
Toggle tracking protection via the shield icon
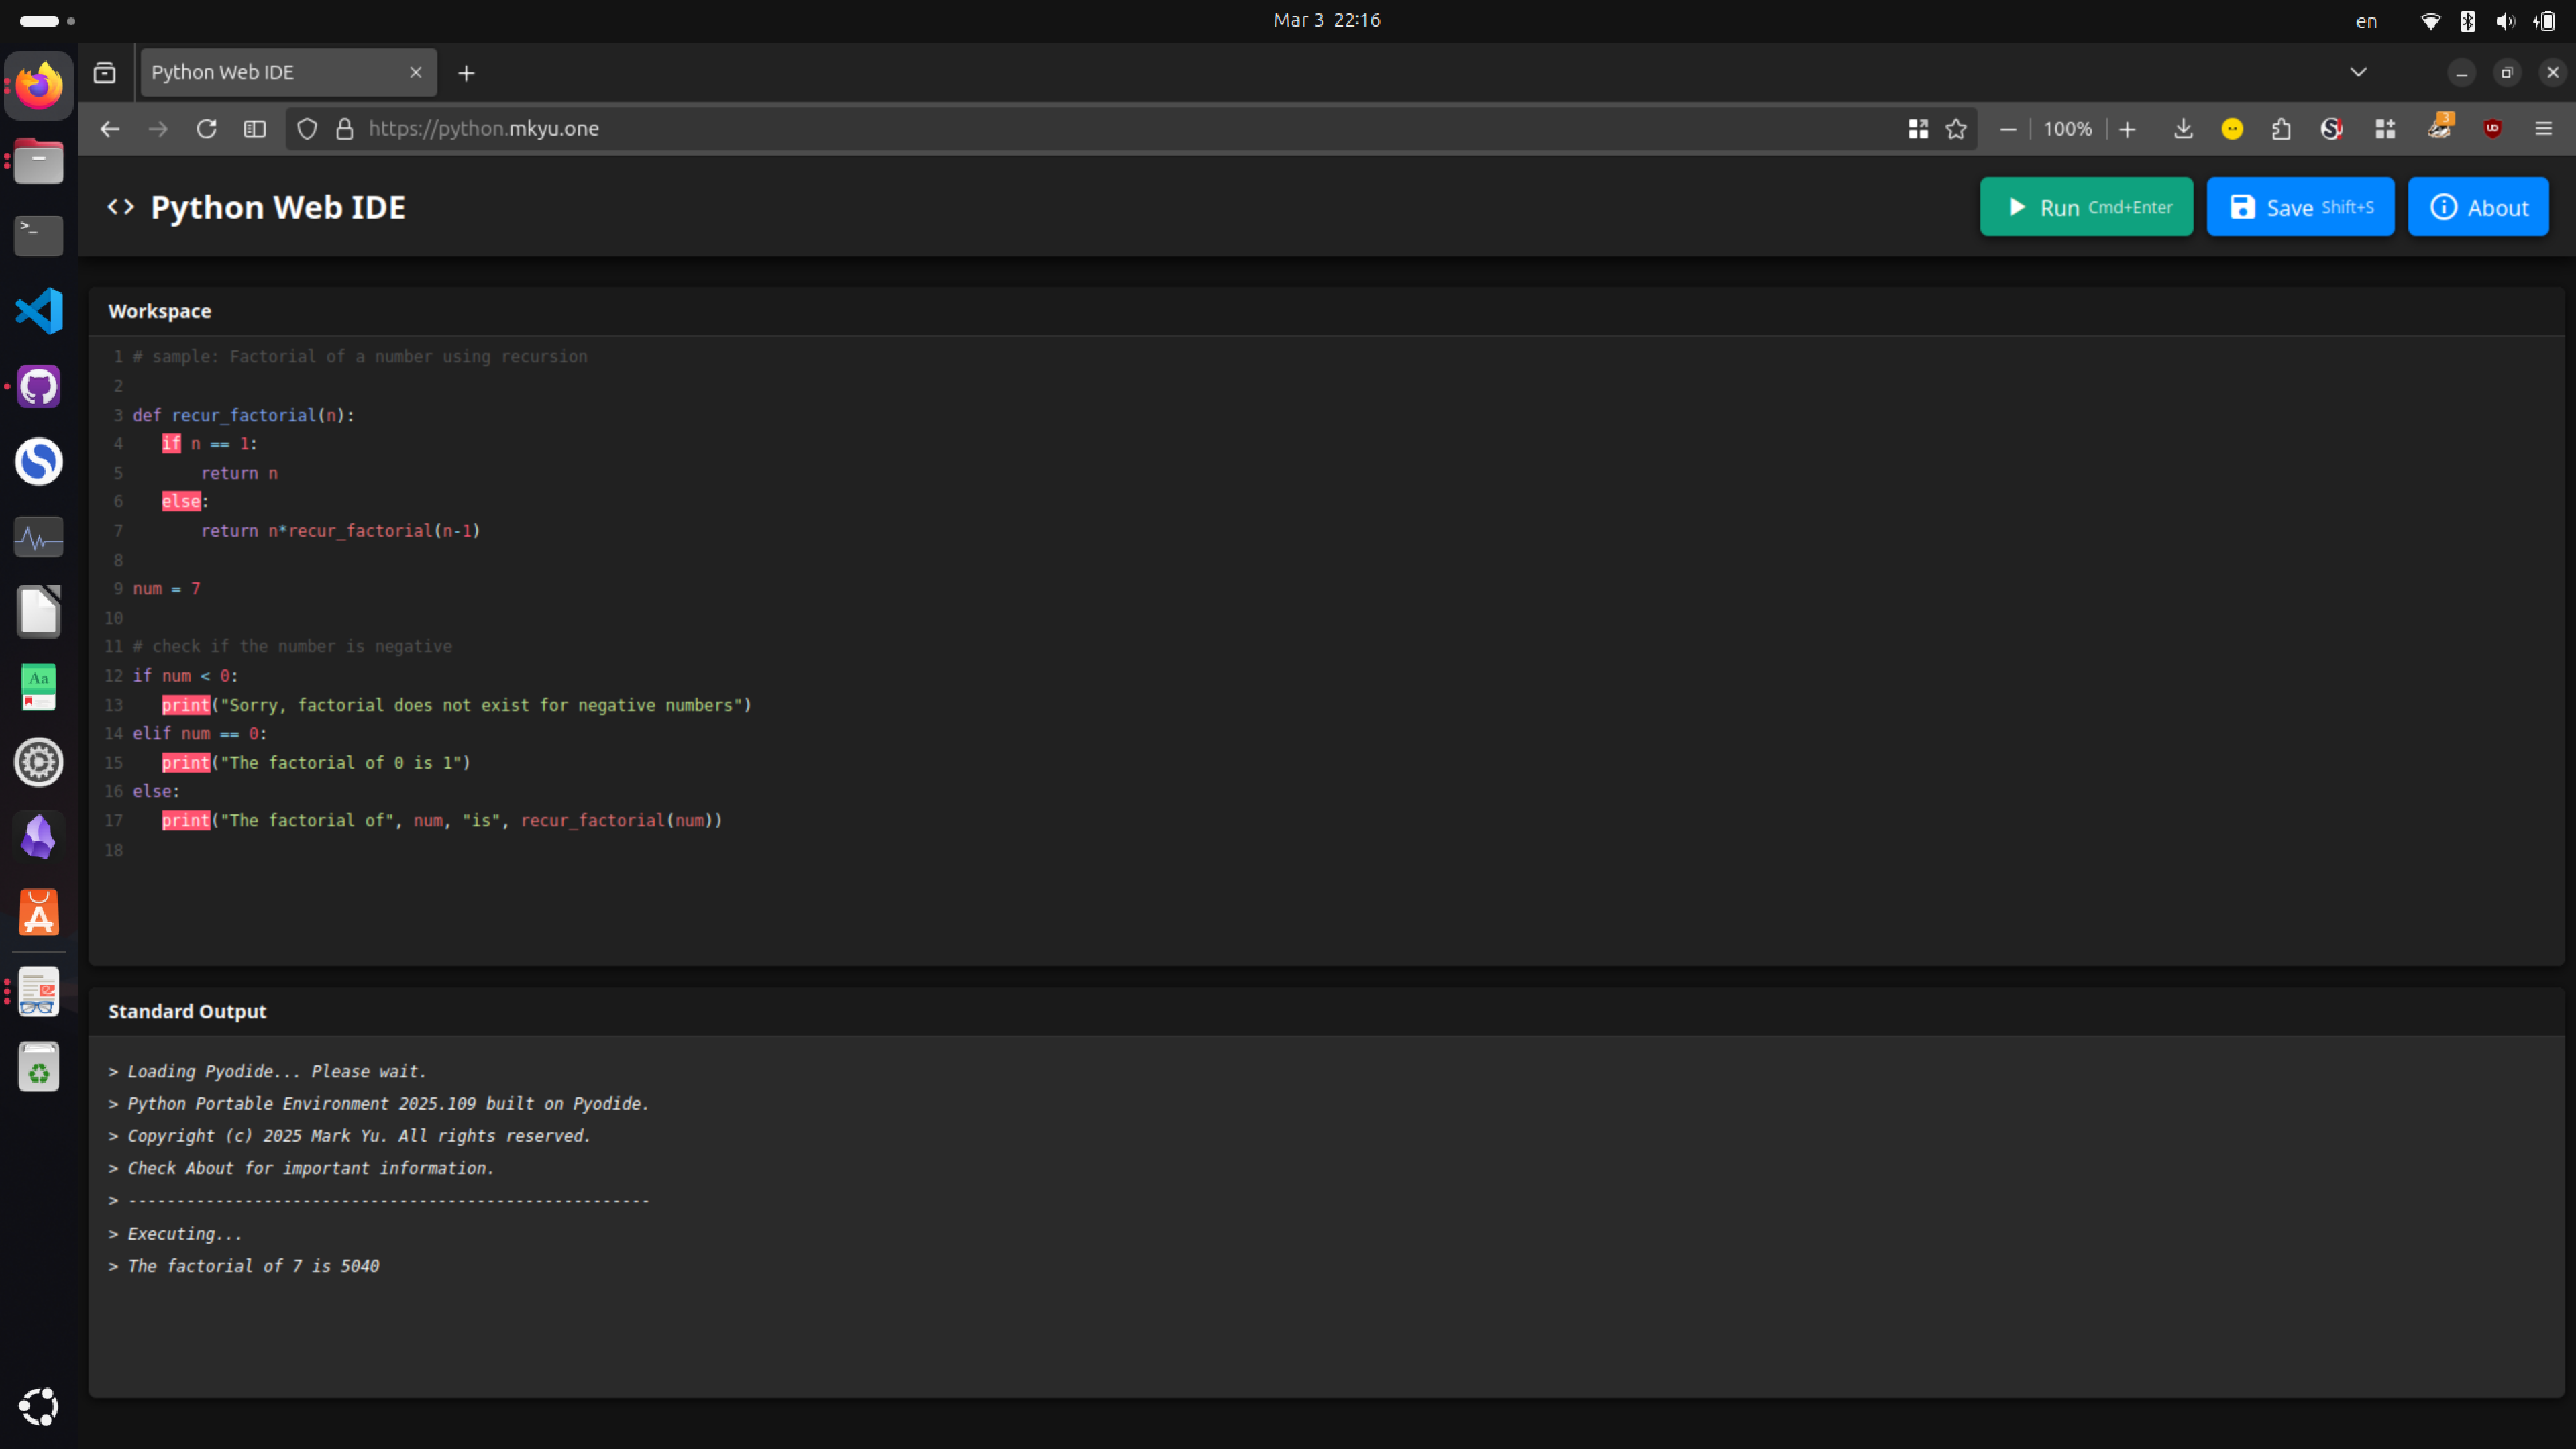[x=306, y=128]
